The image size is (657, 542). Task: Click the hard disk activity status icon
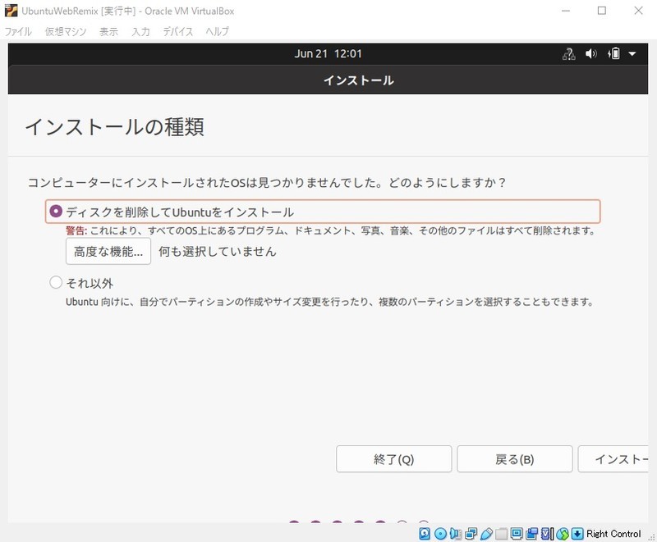(425, 534)
